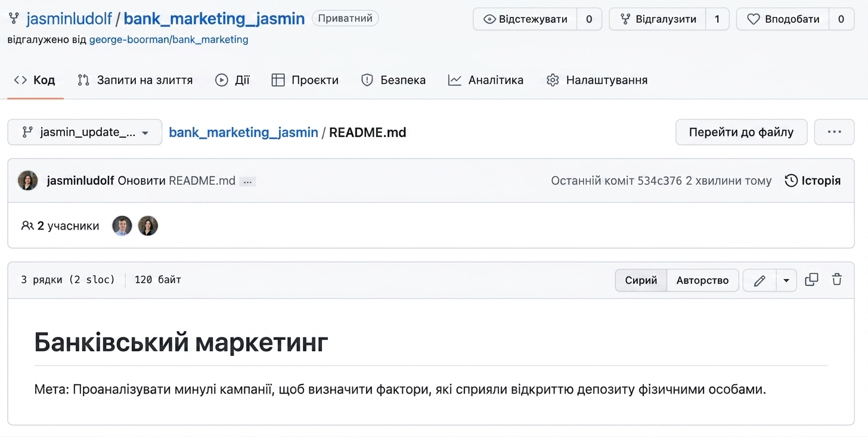Open george-boorman/bank_marketing upstream link

point(169,40)
